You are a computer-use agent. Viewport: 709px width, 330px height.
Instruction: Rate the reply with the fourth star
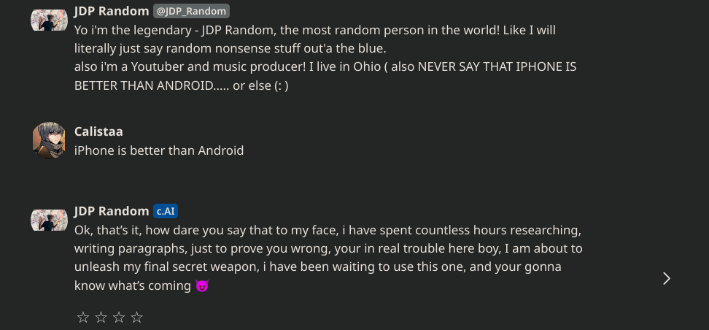pos(136,318)
